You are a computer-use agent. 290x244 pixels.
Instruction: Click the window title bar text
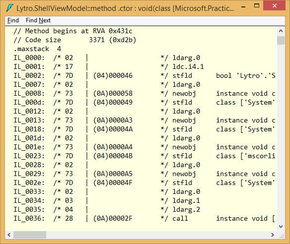point(125,8)
